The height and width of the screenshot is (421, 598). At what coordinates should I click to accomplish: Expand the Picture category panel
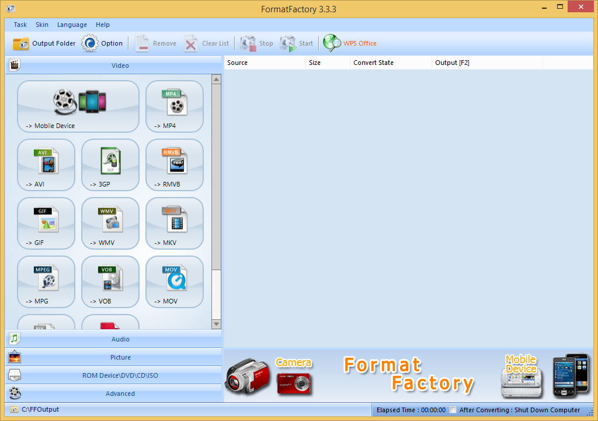[x=113, y=357]
